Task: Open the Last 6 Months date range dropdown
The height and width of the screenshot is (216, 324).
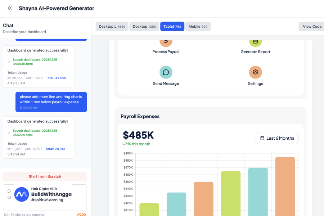Action: pyautogui.click(x=277, y=138)
